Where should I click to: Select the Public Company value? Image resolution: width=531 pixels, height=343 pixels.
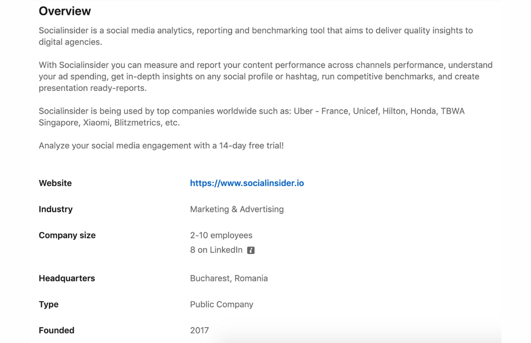pos(222,304)
